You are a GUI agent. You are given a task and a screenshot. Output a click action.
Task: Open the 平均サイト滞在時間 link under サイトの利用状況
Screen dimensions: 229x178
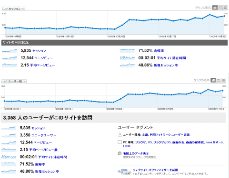[171, 58]
